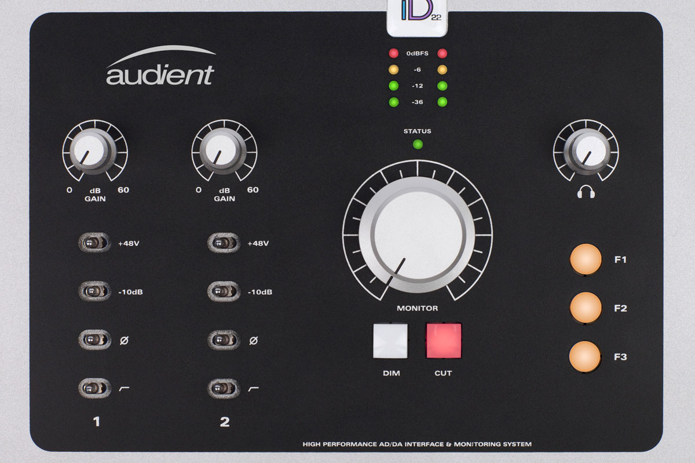Flip the -10dB pad switch on channel 1

tap(94, 293)
